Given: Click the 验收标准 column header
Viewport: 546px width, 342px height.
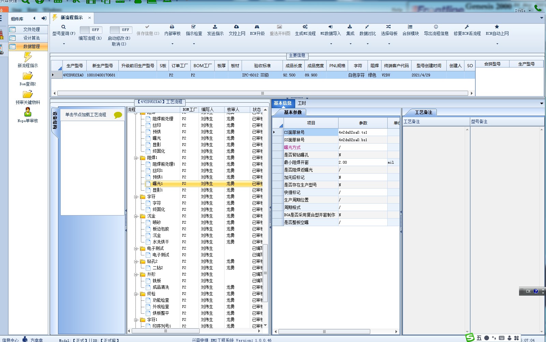Looking at the screenshot, I should (262, 66).
